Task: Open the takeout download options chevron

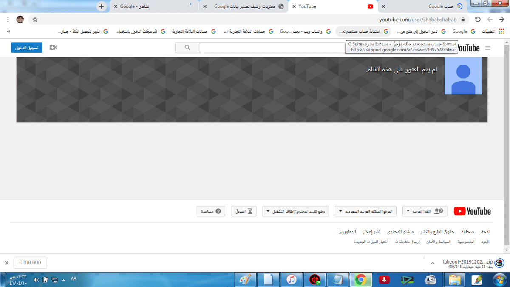Action: (433, 263)
